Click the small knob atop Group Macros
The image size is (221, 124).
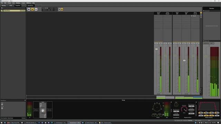point(176,105)
